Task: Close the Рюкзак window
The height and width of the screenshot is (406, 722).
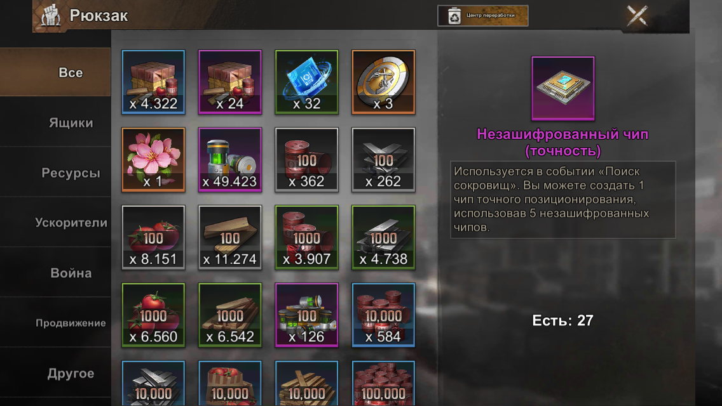Action: pos(637,16)
